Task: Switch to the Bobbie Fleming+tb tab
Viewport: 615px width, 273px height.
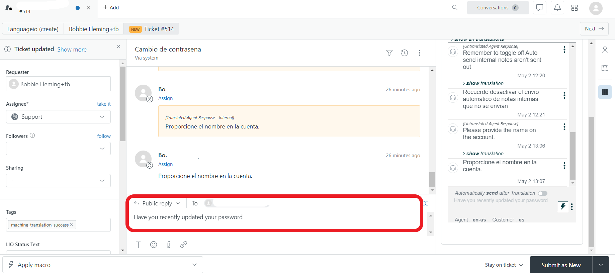Action: point(94,29)
